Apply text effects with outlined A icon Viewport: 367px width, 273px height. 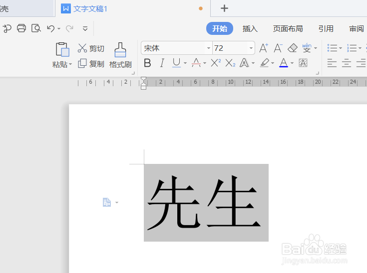(x=244, y=63)
